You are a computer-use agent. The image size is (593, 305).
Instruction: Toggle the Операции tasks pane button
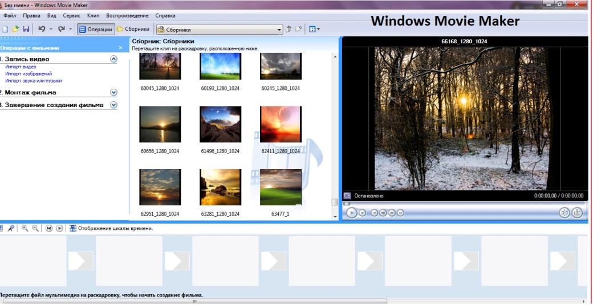96,29
